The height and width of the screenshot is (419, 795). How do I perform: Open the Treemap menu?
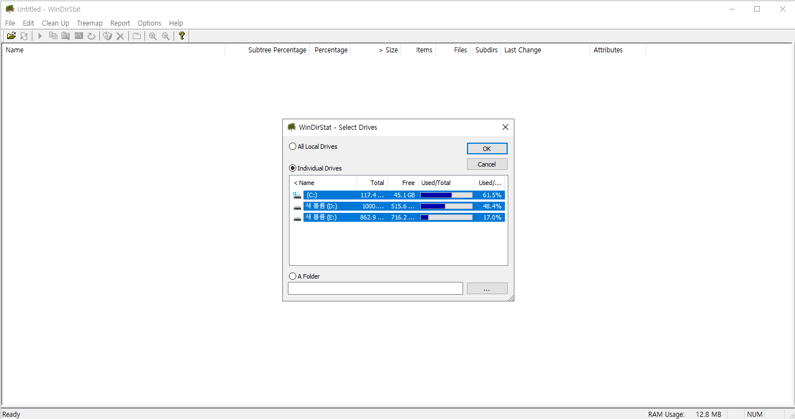[x=90, y=23]
